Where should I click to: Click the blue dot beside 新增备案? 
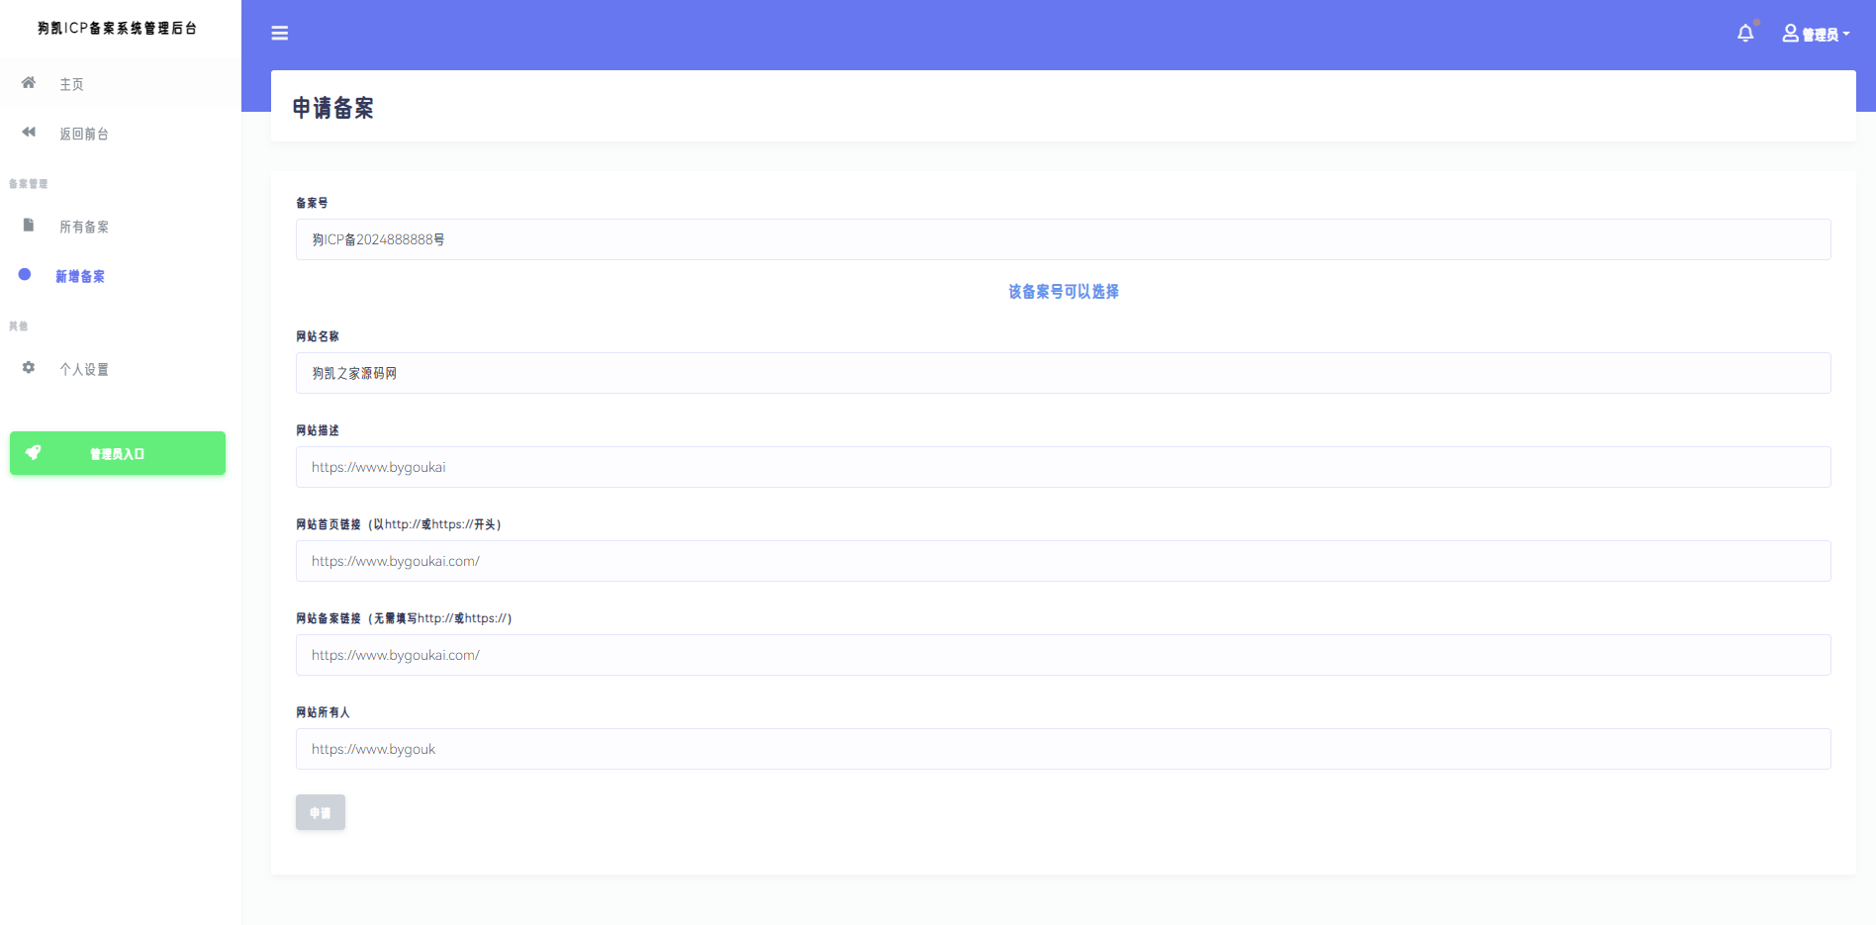(25, 275)
